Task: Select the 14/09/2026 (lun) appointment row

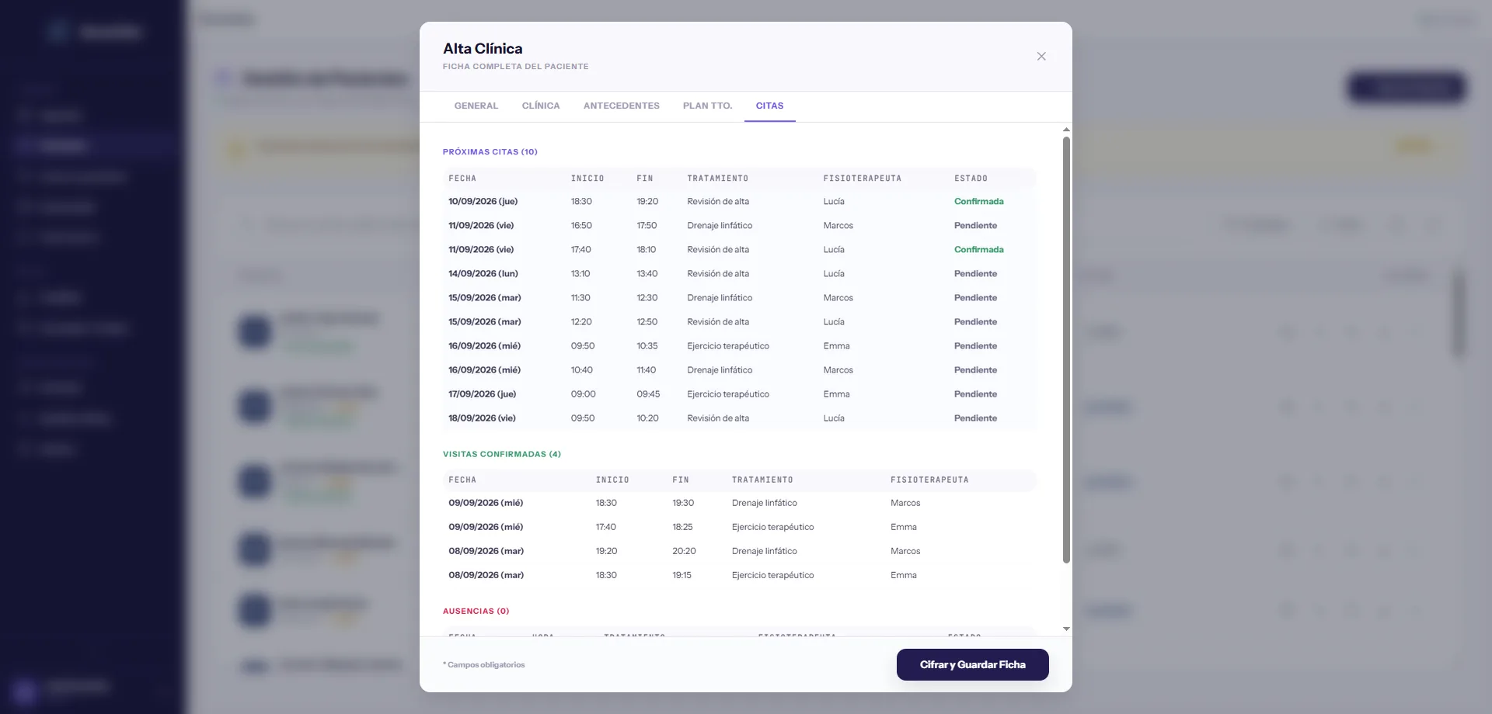Action: click(739, 274)
